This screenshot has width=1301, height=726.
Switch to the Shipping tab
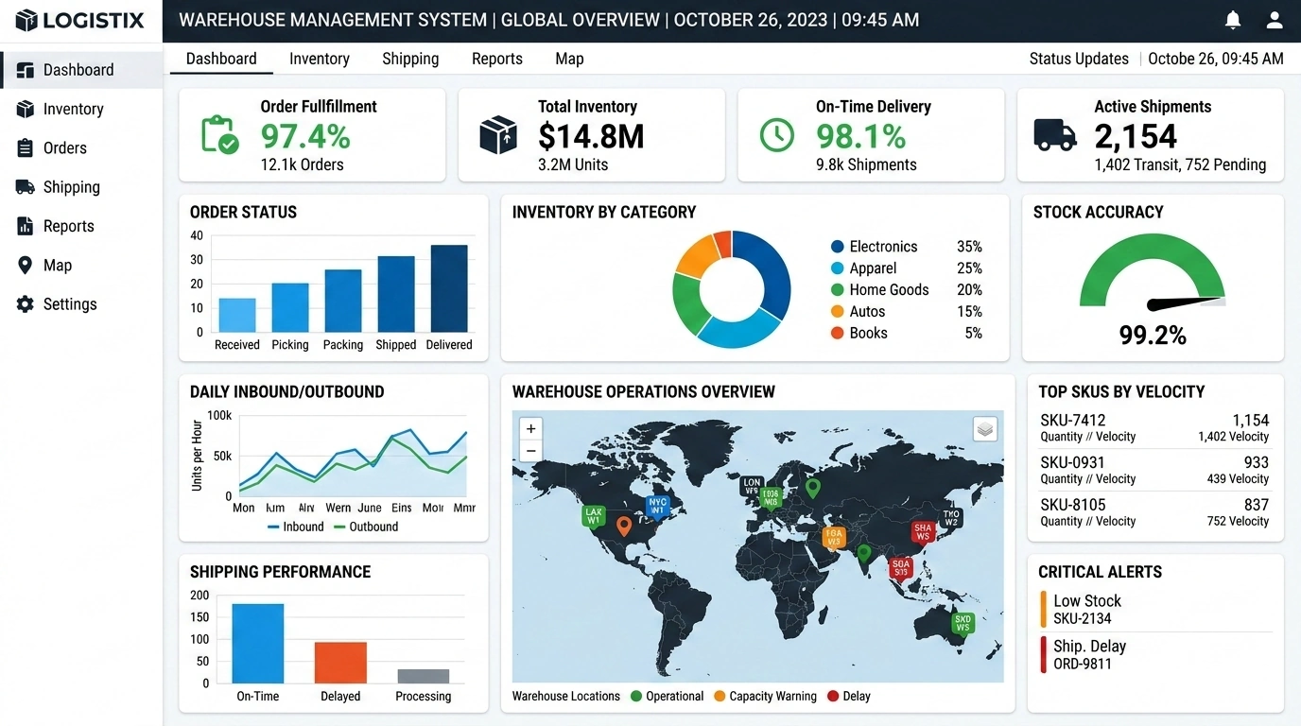click(x=409, y=59)
